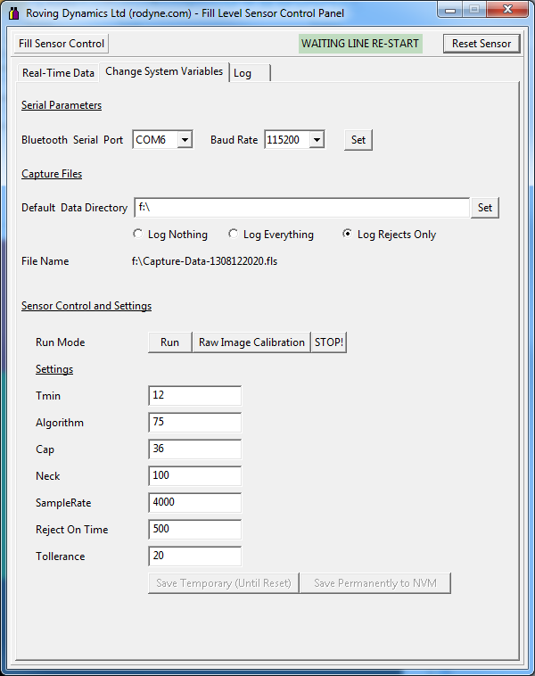
Task: Click Set beside Default Data Directory
Action: (x=484, y=208)
